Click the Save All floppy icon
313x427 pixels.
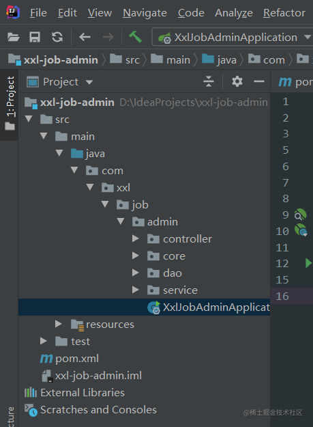point(35,37)
